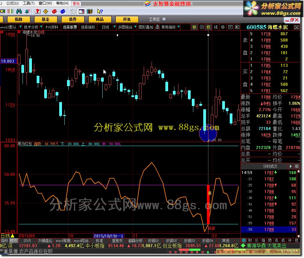Select the 债券 category button
The height and width of the screenshot is (258, 304).
click(x=73, y=19)
